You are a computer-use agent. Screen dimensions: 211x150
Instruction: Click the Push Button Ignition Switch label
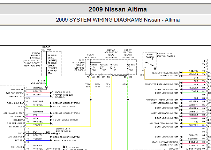pos(166,55)
